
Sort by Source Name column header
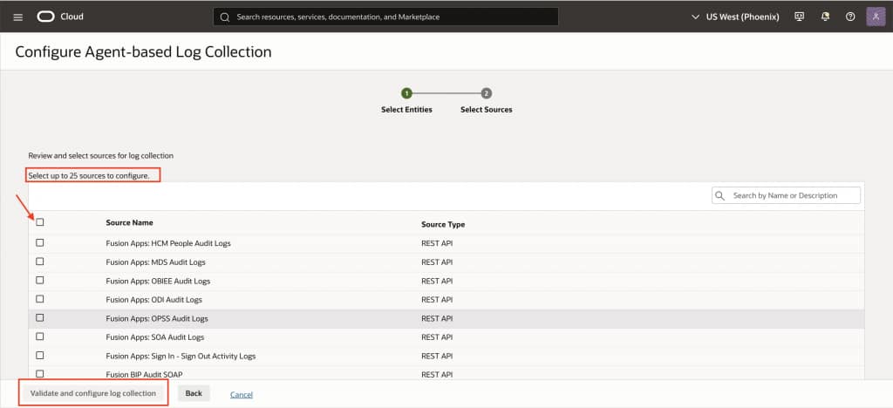coord(129,222)
